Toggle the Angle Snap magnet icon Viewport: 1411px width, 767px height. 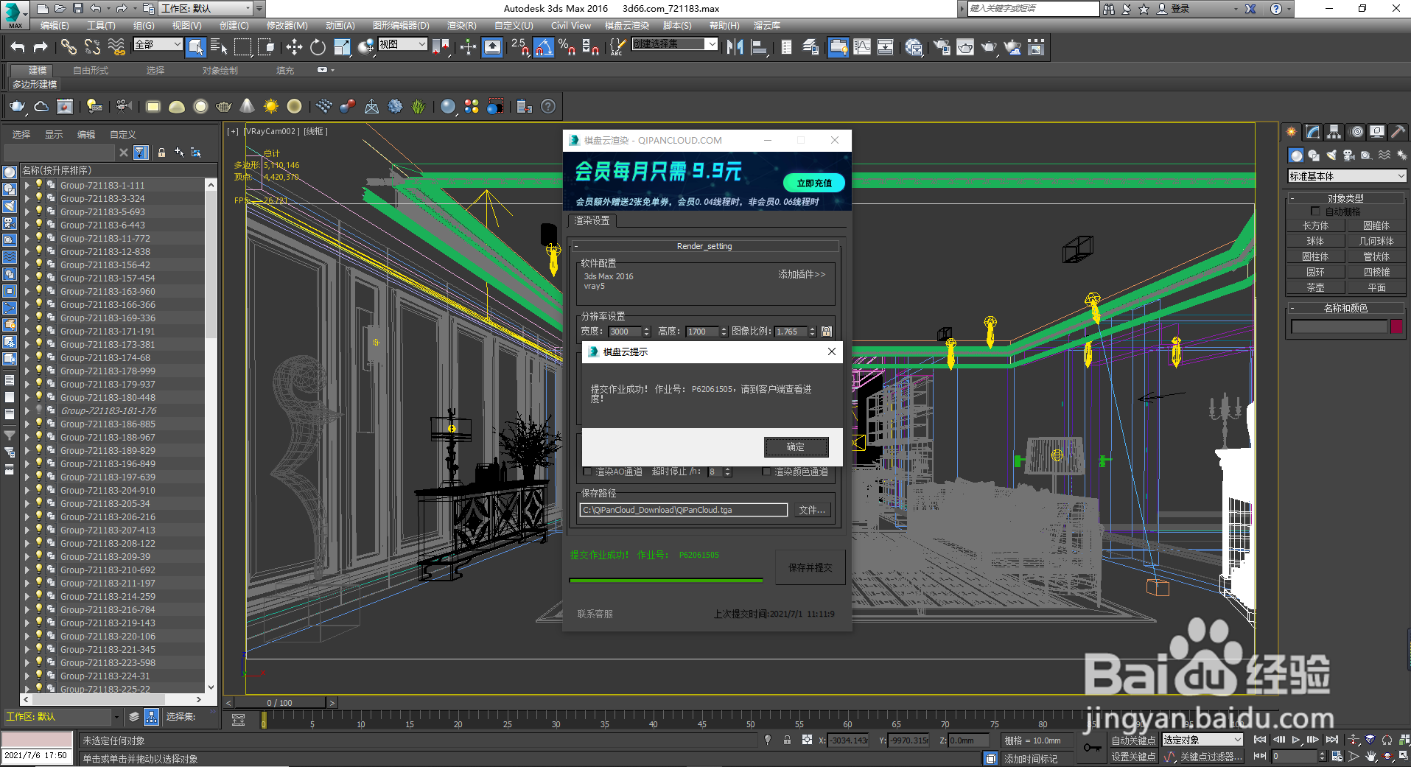tap(544, 48)
